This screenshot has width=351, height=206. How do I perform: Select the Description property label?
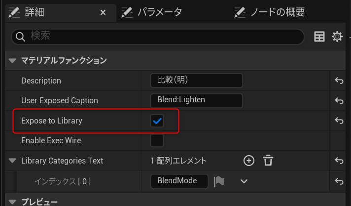click(41, 81)
